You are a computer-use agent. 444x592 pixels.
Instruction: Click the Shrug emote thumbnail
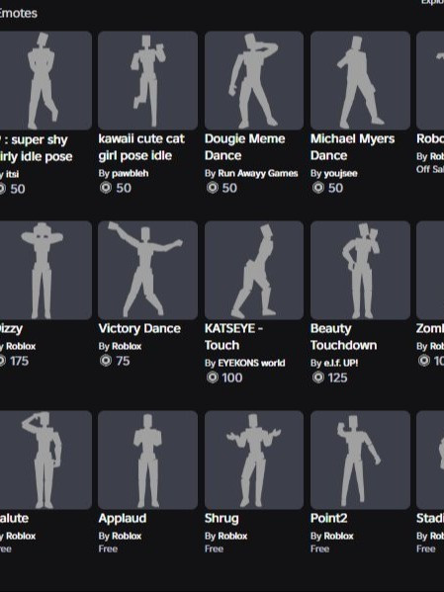point(254,460)
